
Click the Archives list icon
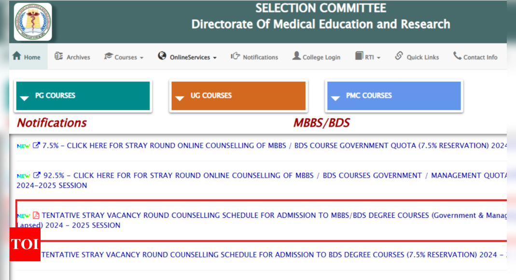coord(58,56)
